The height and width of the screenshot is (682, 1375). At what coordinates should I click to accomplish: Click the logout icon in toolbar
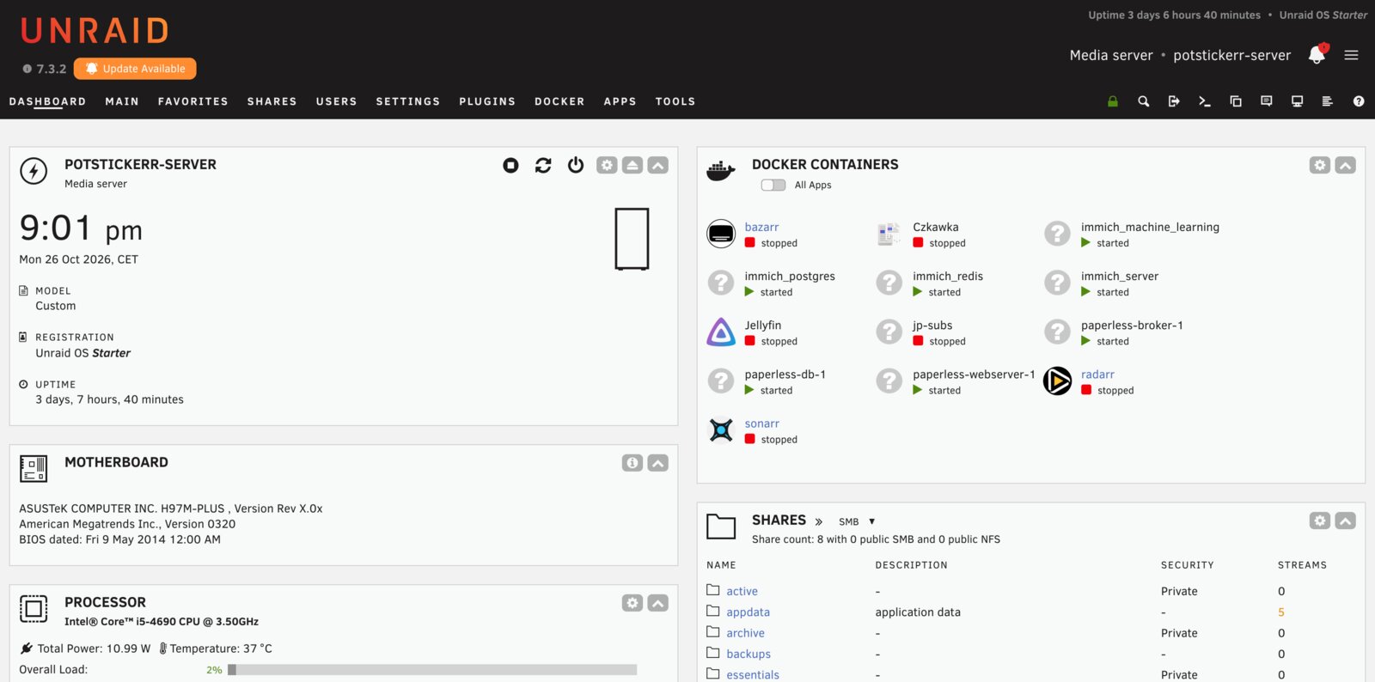[x=1174, y=101]
